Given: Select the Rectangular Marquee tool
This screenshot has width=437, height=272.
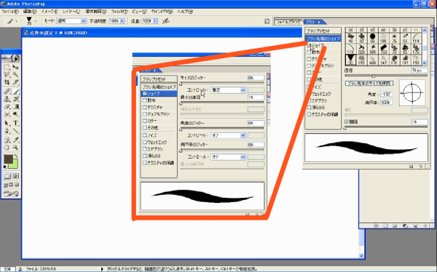Looking at the screenshot, I should [x=7, y=68].
